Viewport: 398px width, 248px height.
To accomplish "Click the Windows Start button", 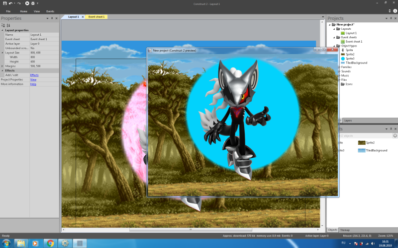I will (x=6, y=244).
